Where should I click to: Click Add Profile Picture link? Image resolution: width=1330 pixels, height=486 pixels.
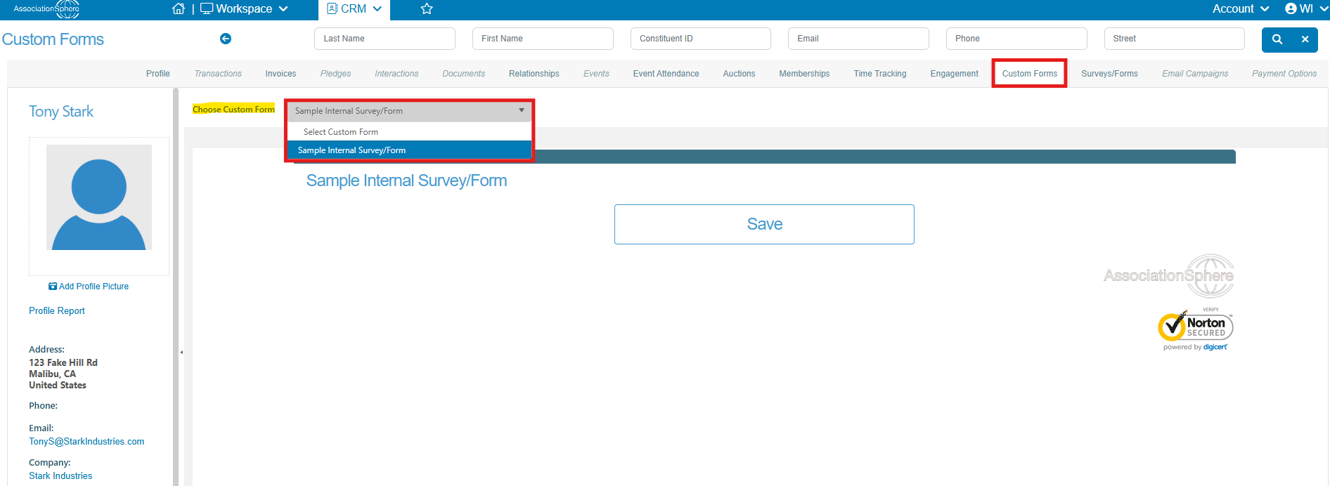89,287
